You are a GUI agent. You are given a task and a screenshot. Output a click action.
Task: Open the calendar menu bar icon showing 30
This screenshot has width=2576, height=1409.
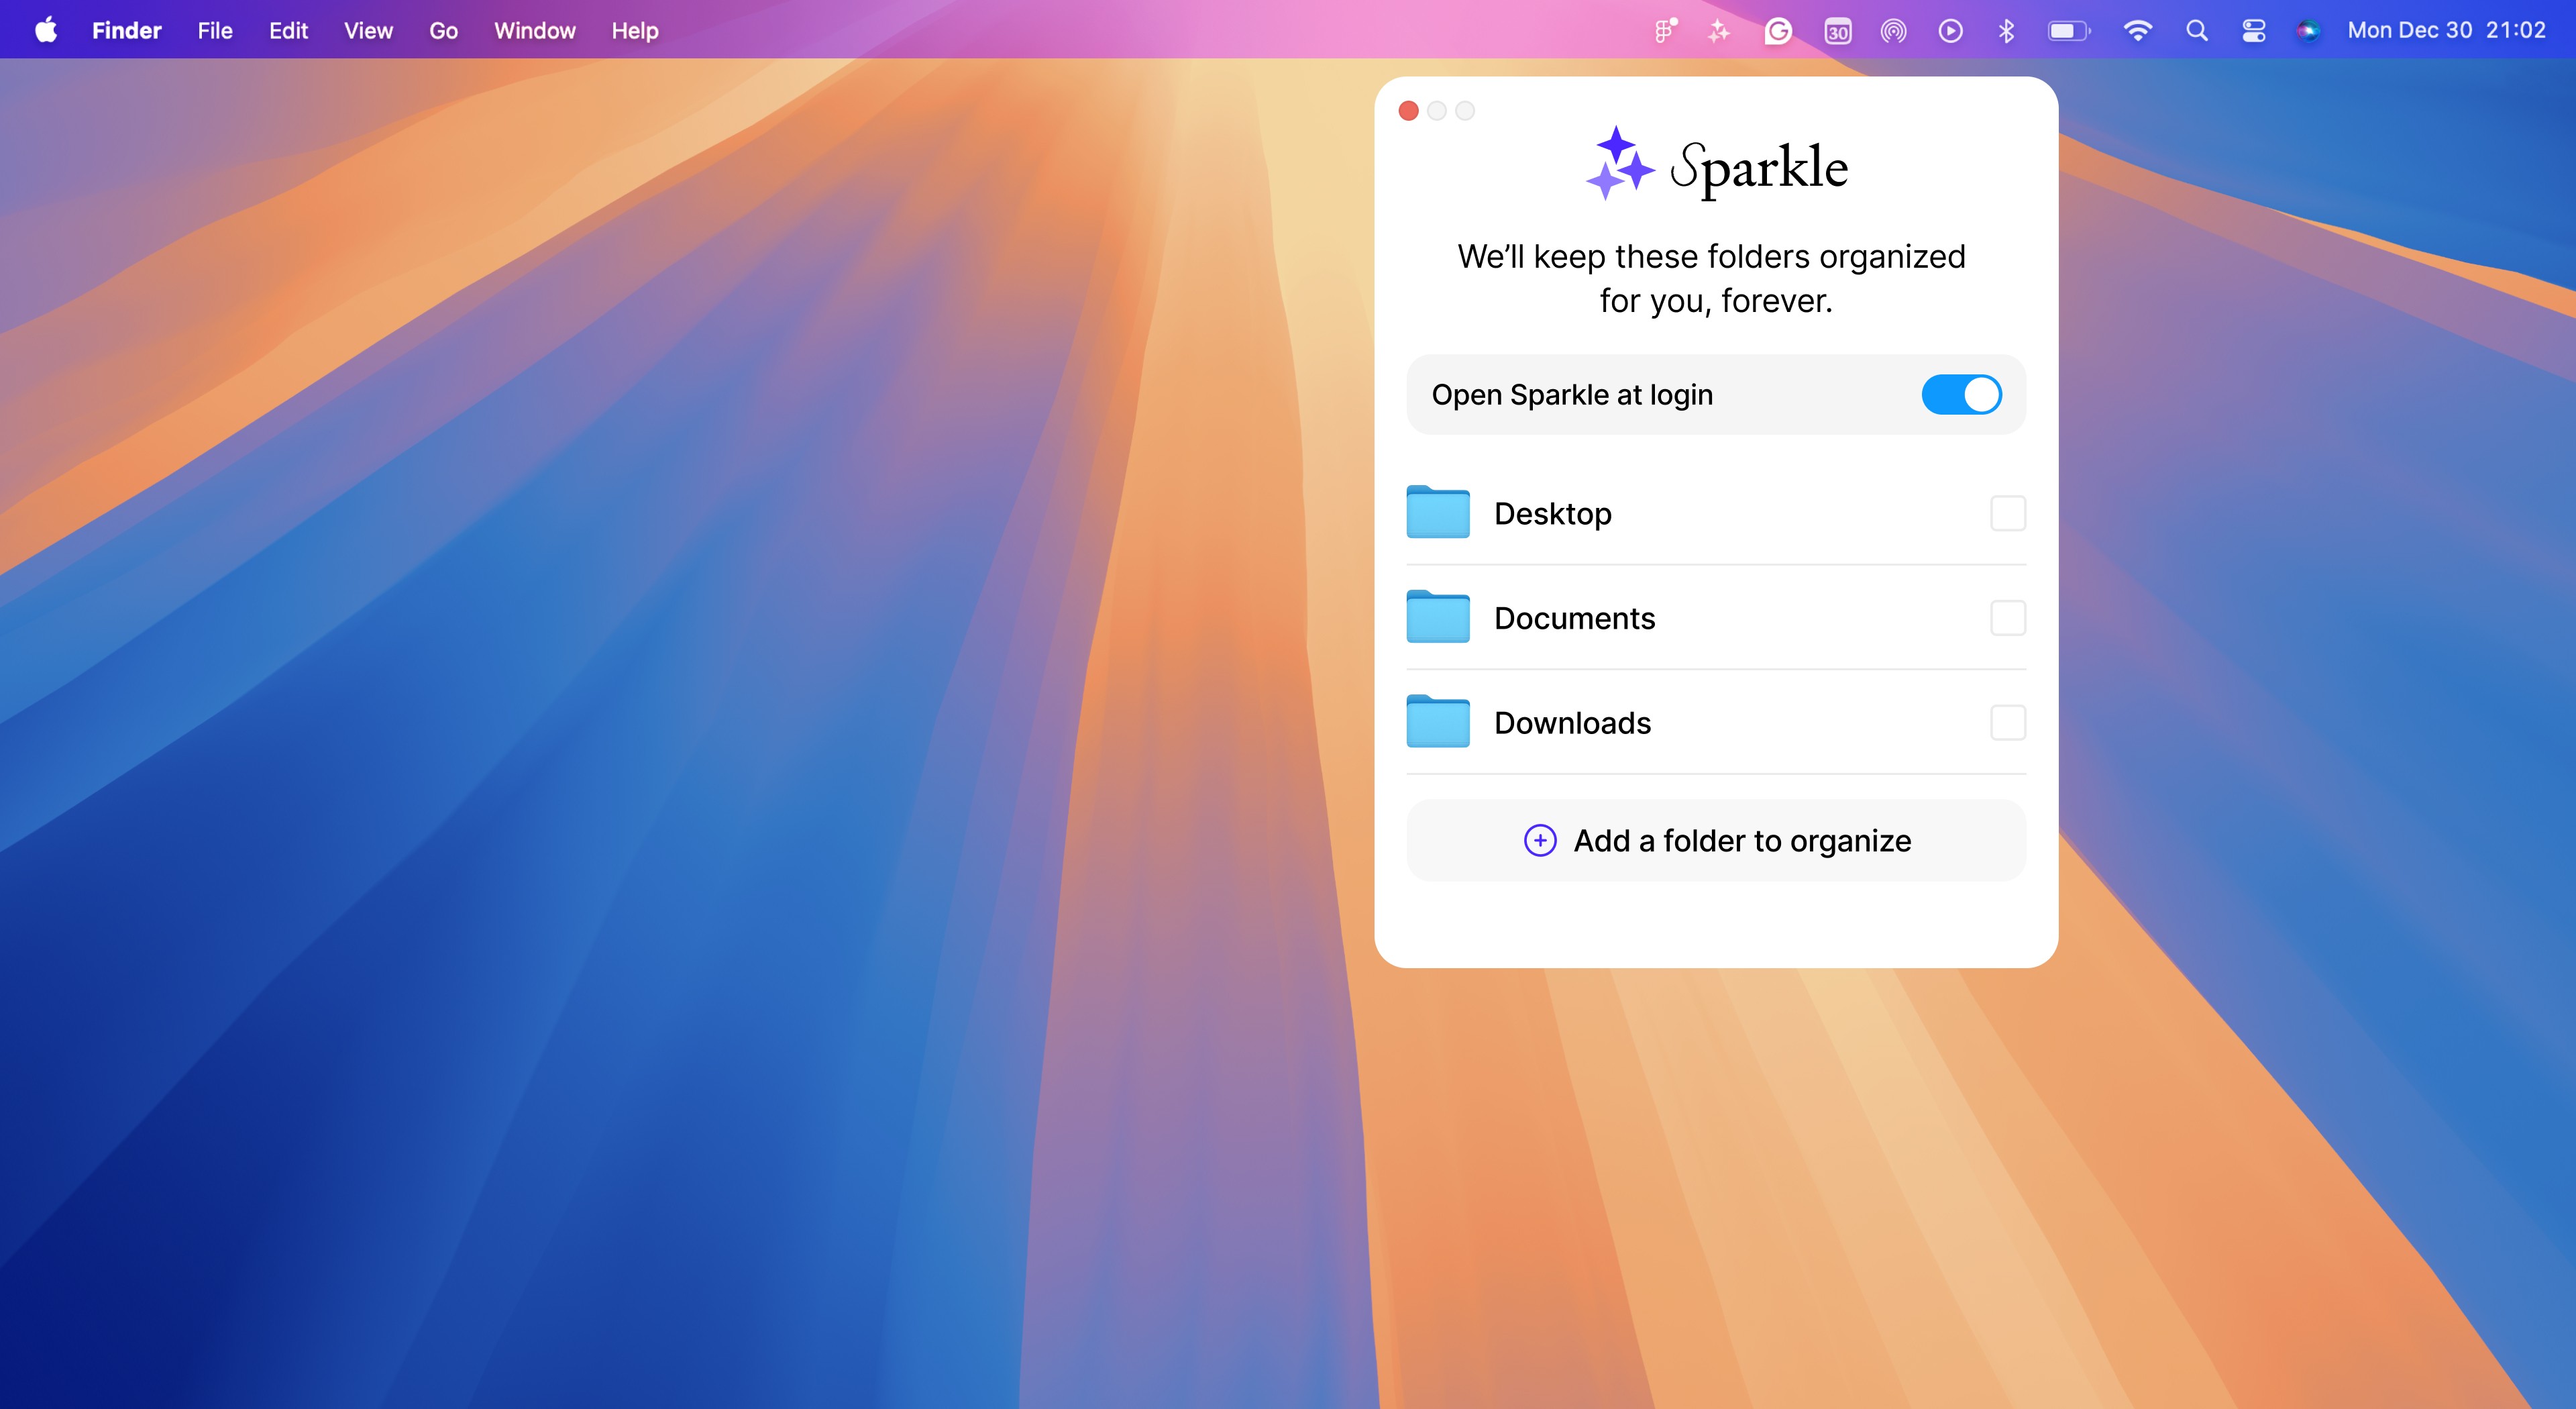point(1838,31)
